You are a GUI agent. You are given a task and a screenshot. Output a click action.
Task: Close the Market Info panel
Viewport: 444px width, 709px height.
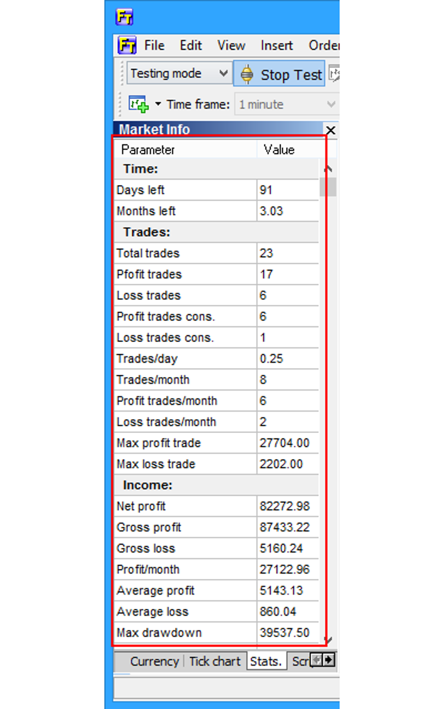click(330, 130)
